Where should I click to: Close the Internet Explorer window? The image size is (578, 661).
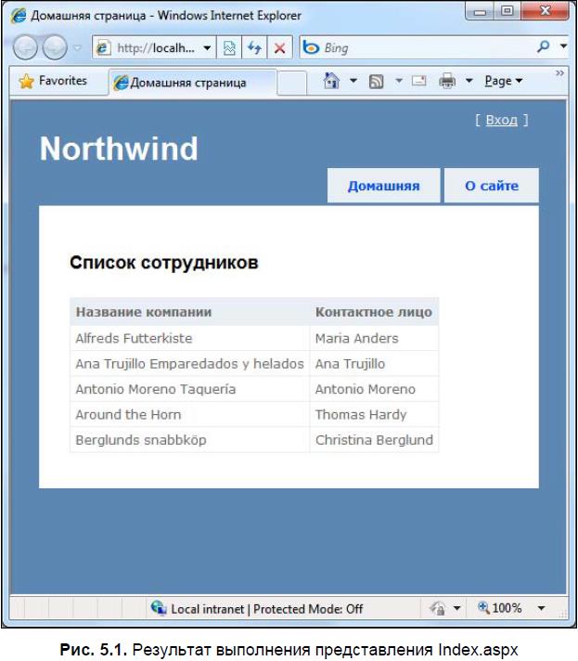[x=546, y=11]
